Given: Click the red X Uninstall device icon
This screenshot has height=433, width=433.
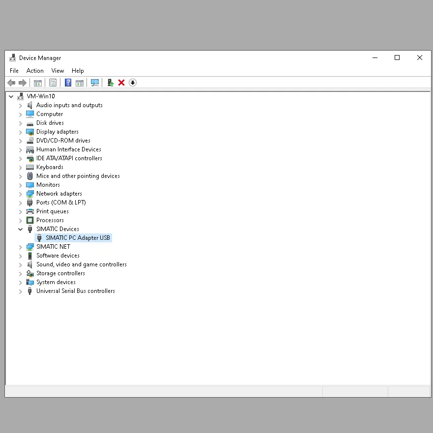Looking at the screenshot, I should pos(121,83).
